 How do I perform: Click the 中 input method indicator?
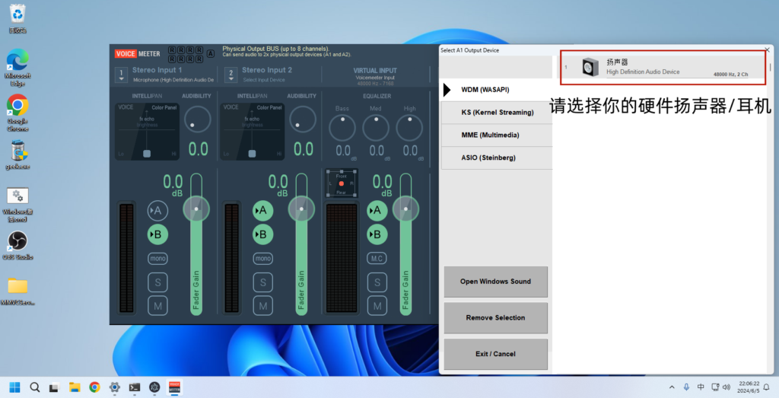(x=701, y=387)
